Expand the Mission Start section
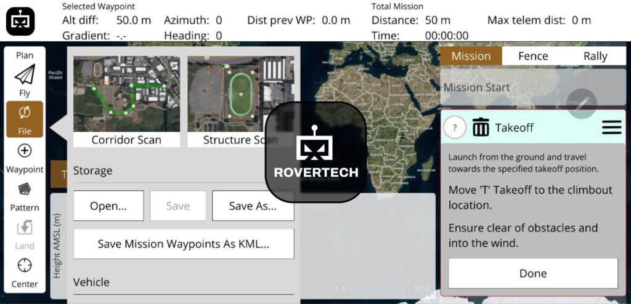This screenshot has height=304, width=631. point(533,87)
